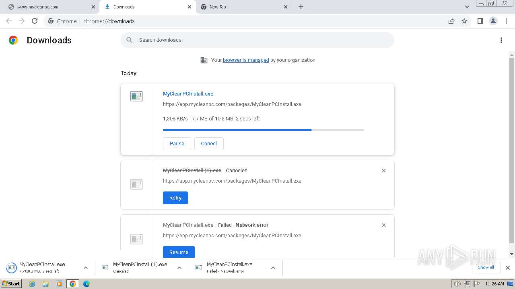Viewport: 515px width, 289px height.
Task: Open new tab with plus button
Action: pyautogui.click(x=301, y=7)
